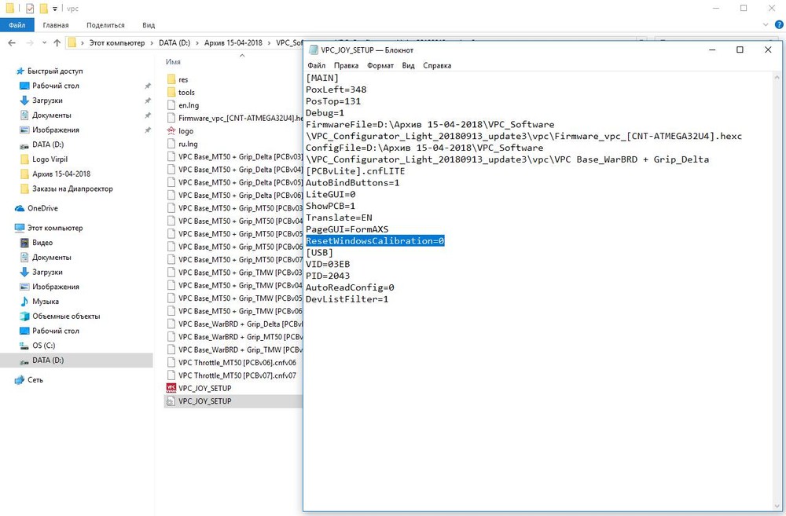Viewport: 786px width, 516px height.
Task: Click the Быстрый доступ star icon
Action: pyautogui.click(x=20, y=71)
